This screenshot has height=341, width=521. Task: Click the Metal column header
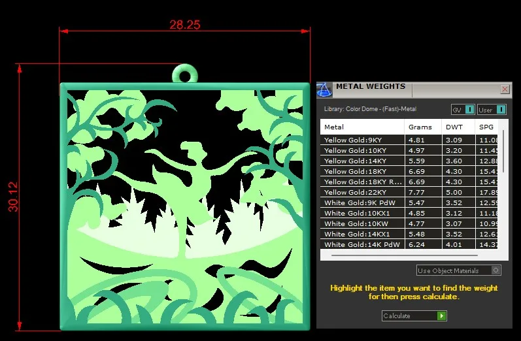[x=363, y=127]
